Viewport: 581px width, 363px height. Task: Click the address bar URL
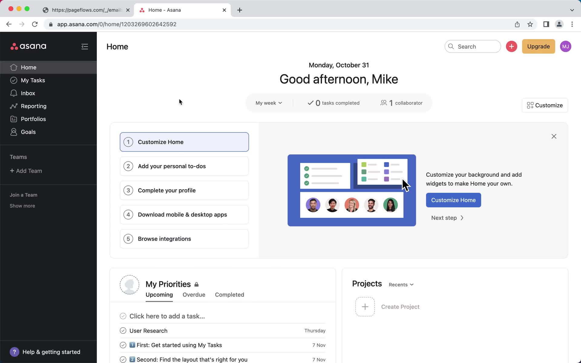(117, 24)
